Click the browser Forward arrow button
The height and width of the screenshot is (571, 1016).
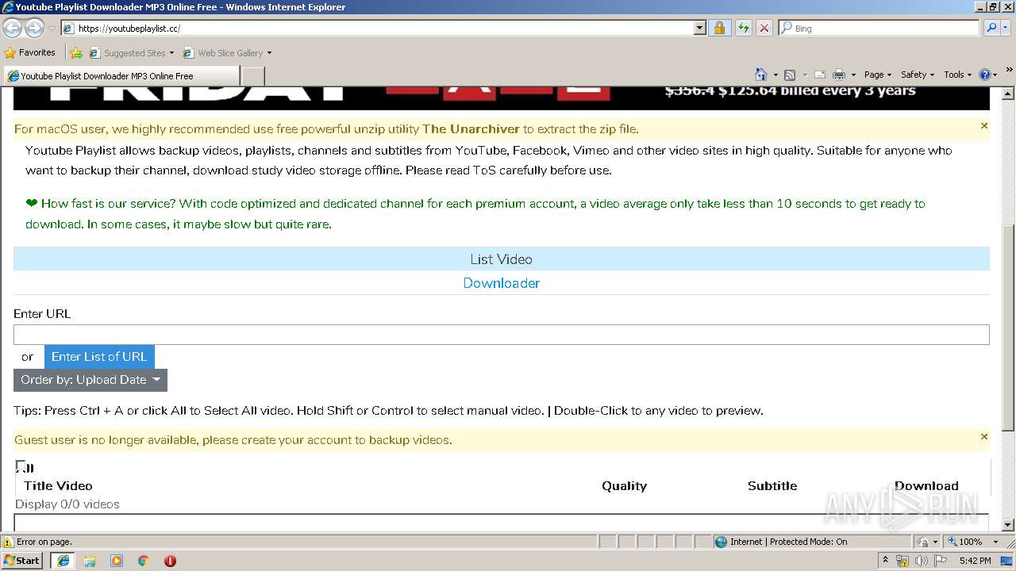[x=34, y=28]
